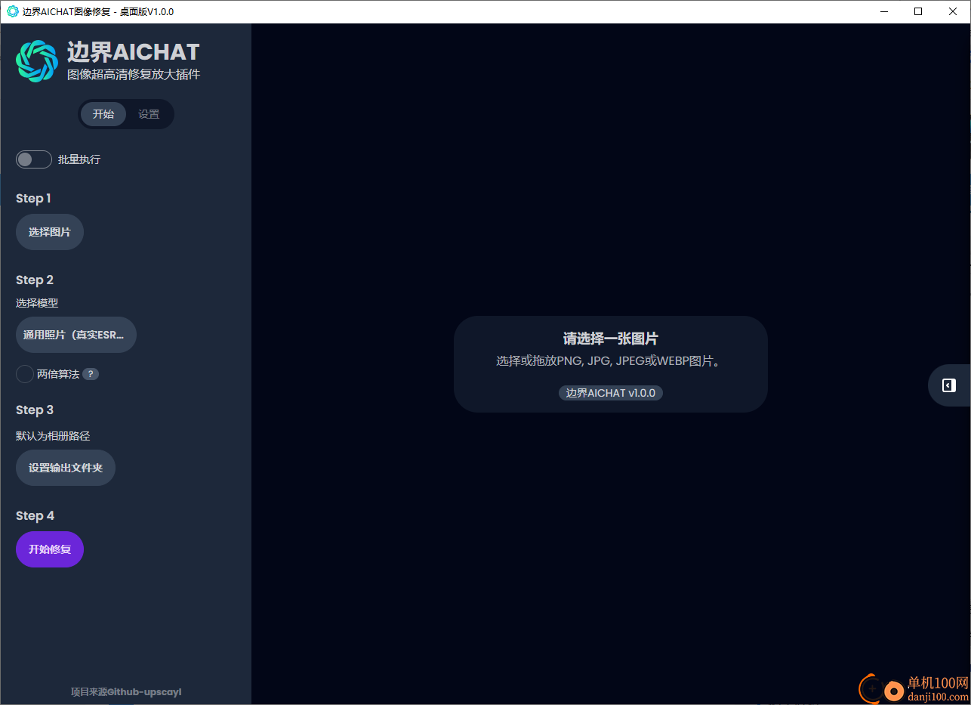Viewport: 971px width, 705px height.
Task: Click the 设置输出文件夹 button
Action: 66,468
